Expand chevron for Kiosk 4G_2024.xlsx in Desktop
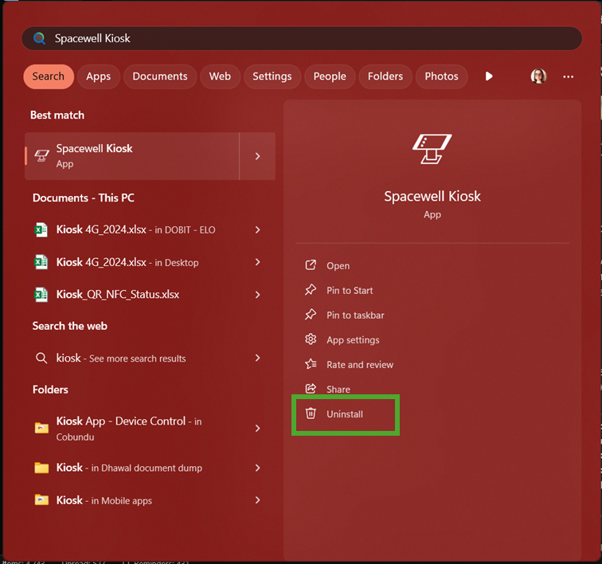 pos(258,262)
